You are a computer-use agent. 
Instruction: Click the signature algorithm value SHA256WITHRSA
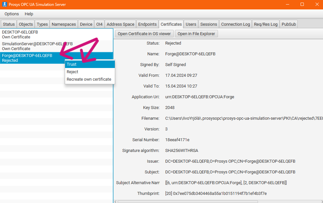coord(182,150)
